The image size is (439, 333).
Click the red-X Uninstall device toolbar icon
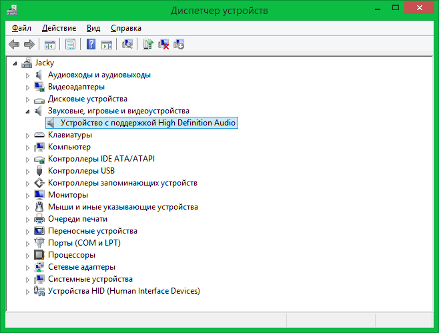pyautogui.click(x=163, y=45)
